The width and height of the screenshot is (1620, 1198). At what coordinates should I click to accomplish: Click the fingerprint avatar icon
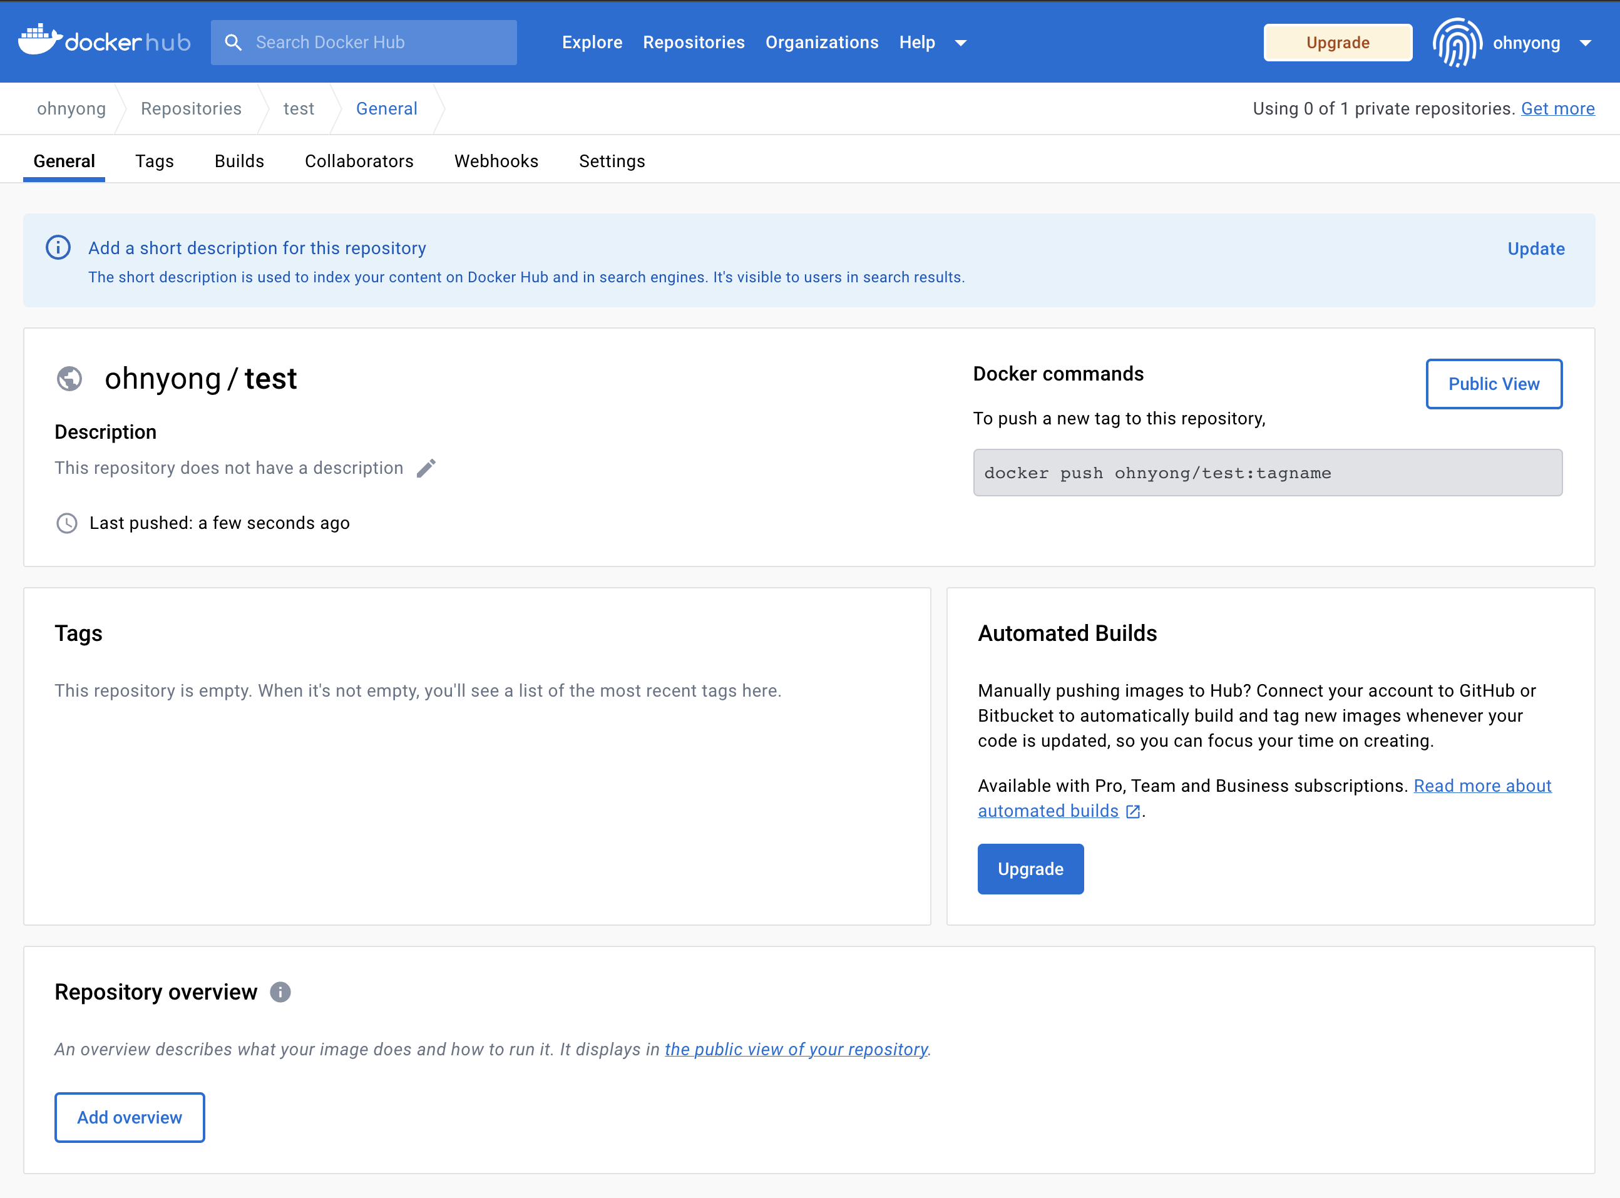click(1457, 42)
